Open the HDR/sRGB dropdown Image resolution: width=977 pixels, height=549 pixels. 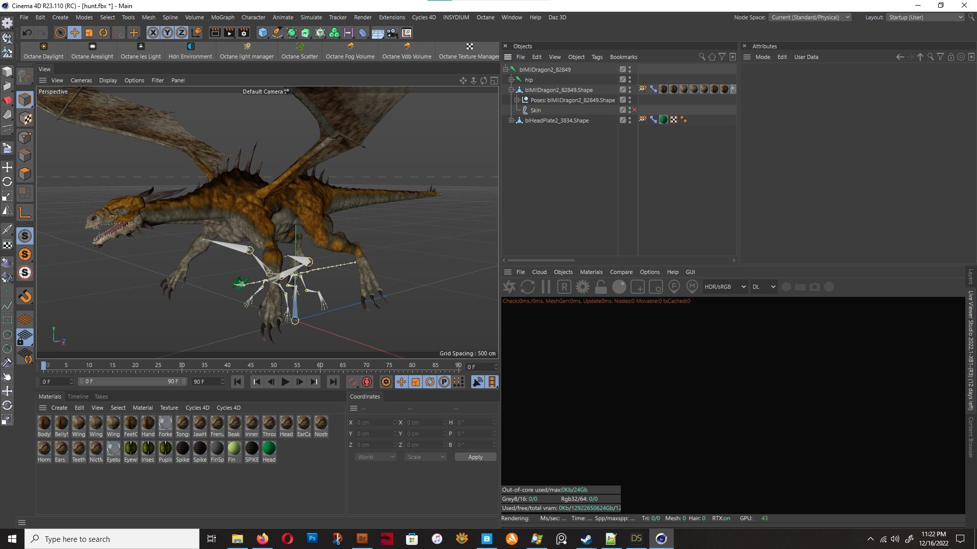pos(725,287)
